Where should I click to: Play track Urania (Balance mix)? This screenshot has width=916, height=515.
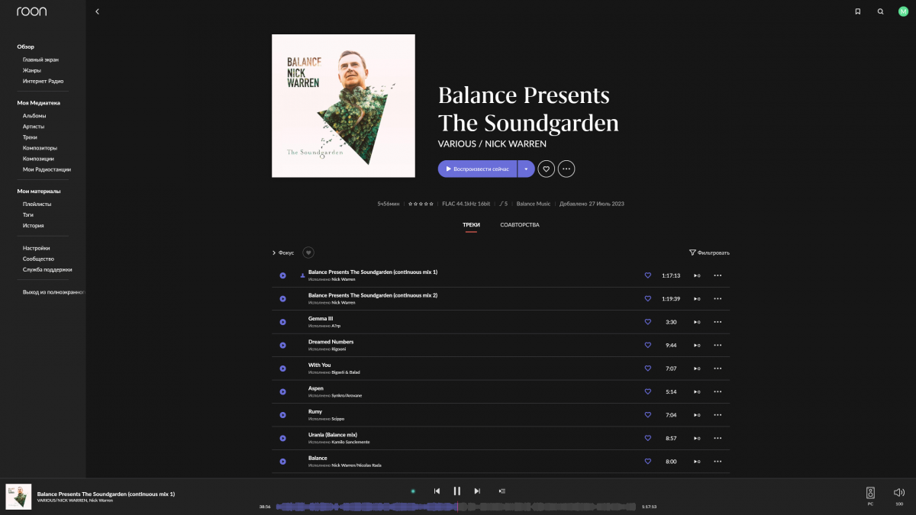pos(282,438)
